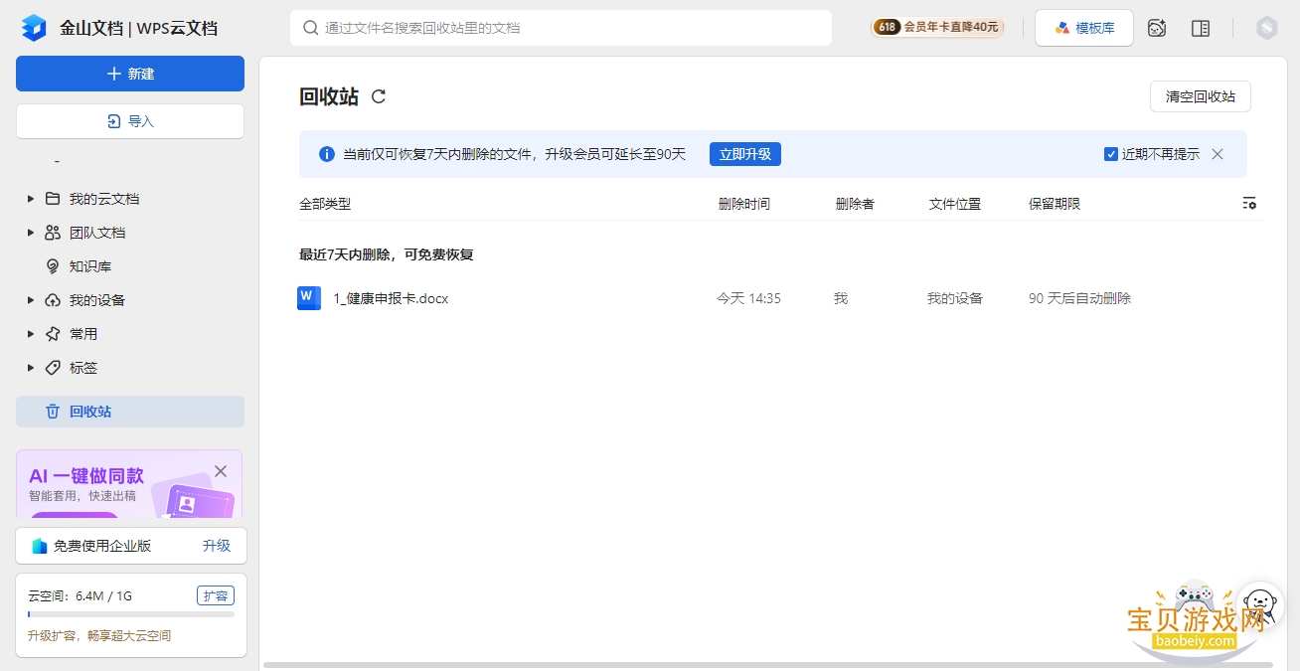Screen dimensions: 1300x671
Task: Click the cloud storage usage progress bar
Action: (x=131, y=614)
